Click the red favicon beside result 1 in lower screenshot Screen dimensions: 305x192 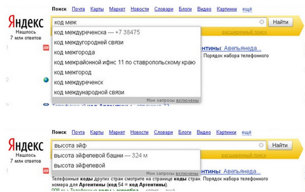click(46, 171)
